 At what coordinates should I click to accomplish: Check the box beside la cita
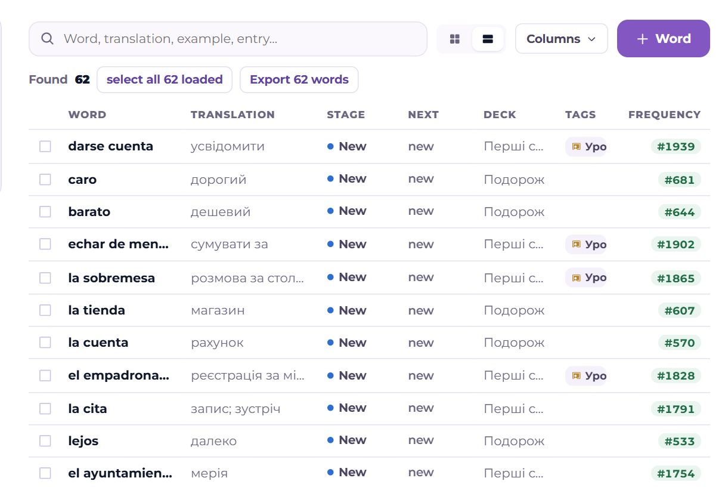coord(45,409)
